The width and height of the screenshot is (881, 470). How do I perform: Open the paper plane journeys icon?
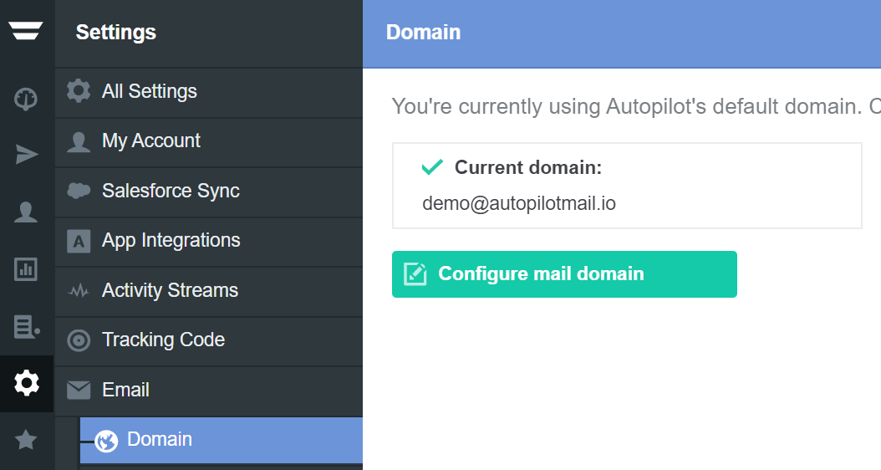tap(26, 155)
